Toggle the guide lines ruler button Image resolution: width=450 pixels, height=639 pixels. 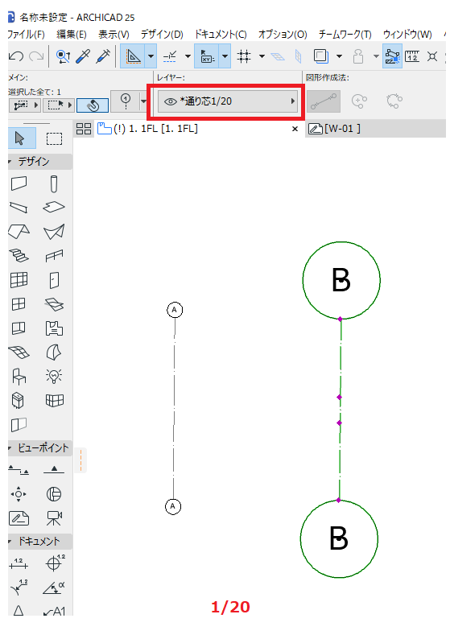click(412, 56)
